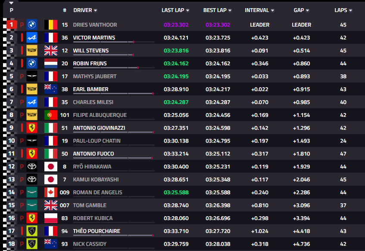Select driver name Robert Kubica

click(93, 218)
